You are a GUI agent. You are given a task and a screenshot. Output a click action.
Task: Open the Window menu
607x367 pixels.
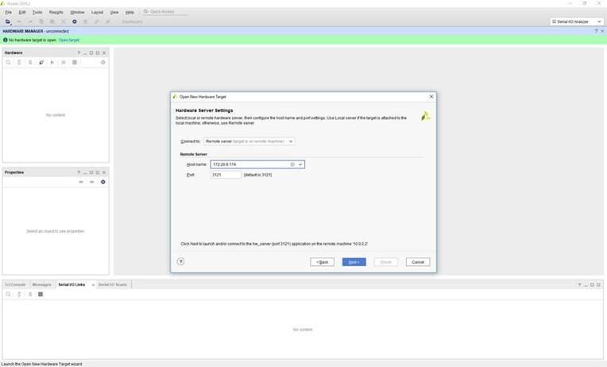tap(77, 12)
